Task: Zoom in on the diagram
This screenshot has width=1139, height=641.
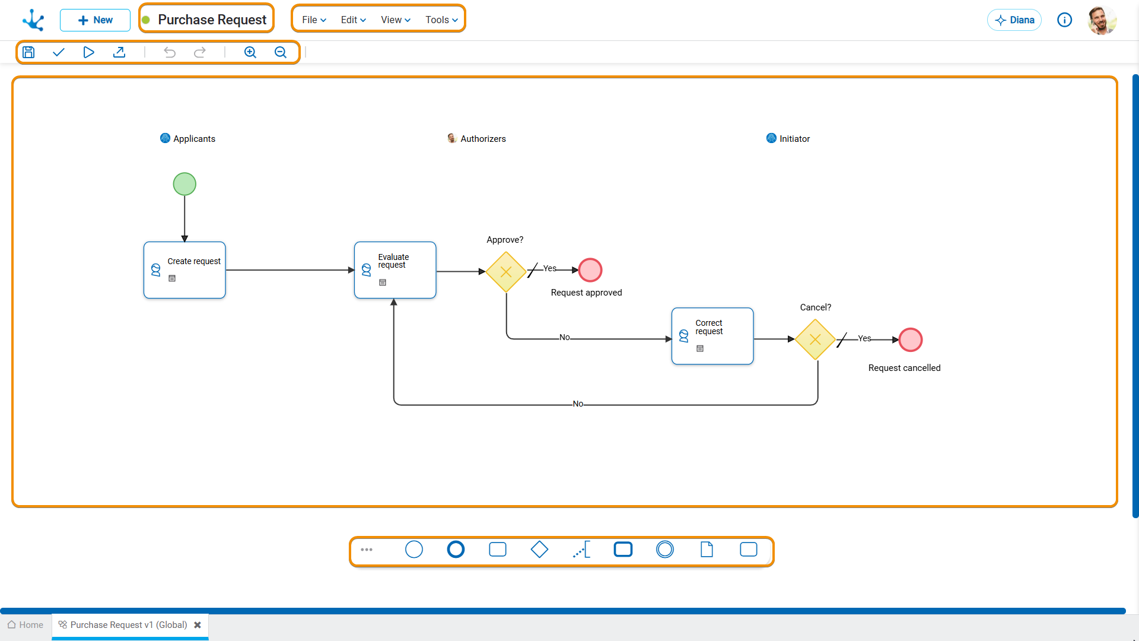Action: (x=250, y=52)
